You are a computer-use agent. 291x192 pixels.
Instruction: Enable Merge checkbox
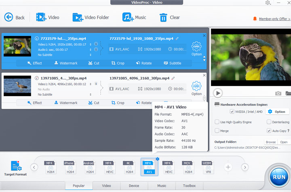click(x=217, y=131)
